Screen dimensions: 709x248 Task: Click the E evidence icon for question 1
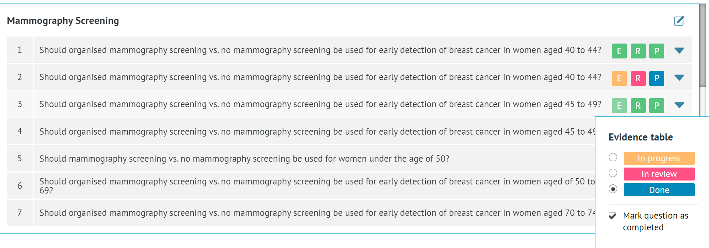[619, 51]
